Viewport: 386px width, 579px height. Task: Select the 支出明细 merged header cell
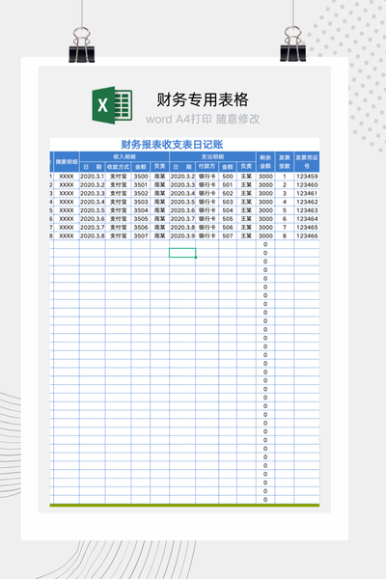click(x=212, y=156)
